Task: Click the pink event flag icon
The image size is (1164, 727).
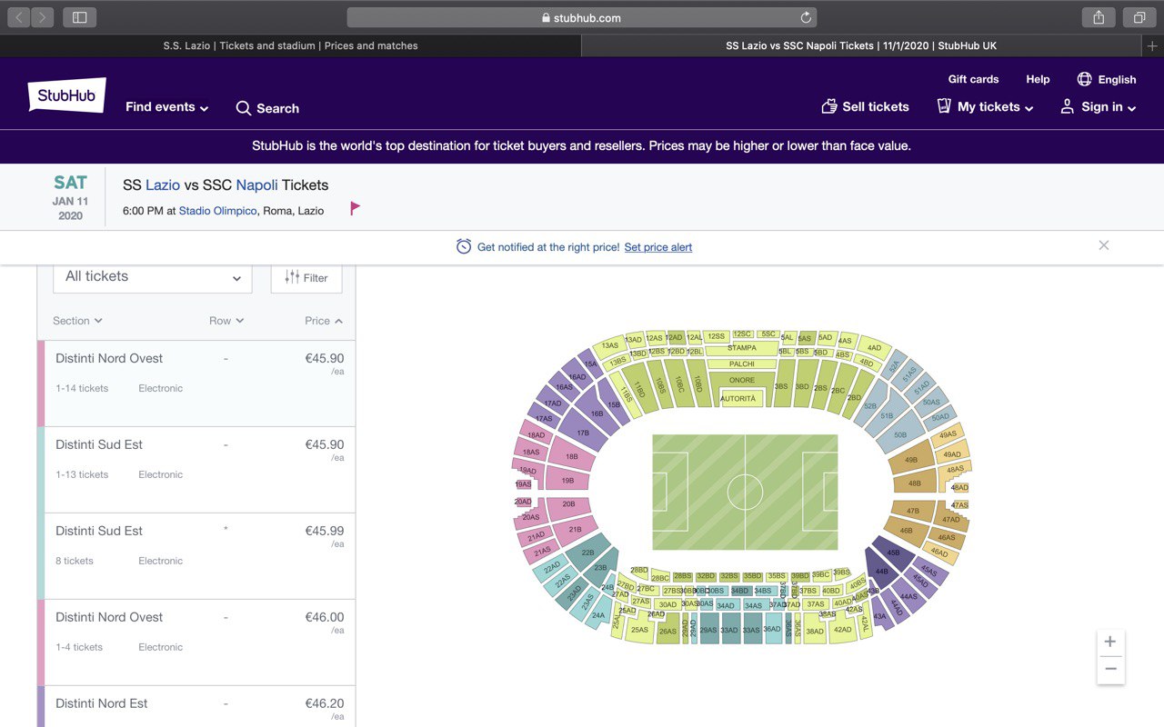Action: click(x=355, y=208)
